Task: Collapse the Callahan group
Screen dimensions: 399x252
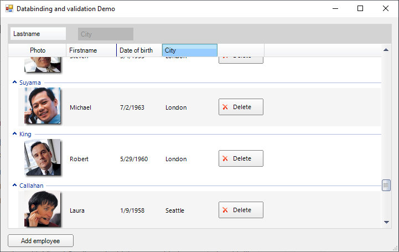Action: 14,186
